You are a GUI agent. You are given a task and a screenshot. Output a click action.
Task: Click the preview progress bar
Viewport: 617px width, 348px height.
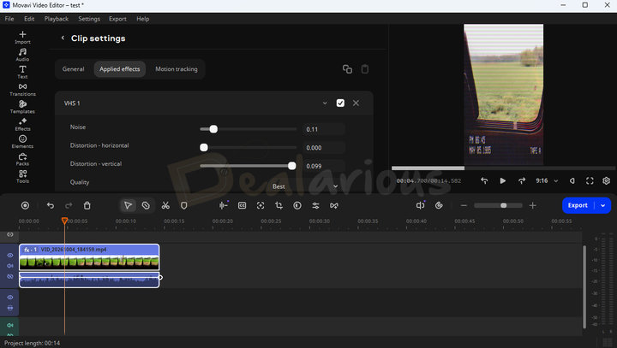coord(503,168)
